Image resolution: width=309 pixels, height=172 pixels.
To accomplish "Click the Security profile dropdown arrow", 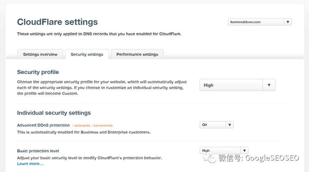I will pyautogui.click(x=269, y=85).
